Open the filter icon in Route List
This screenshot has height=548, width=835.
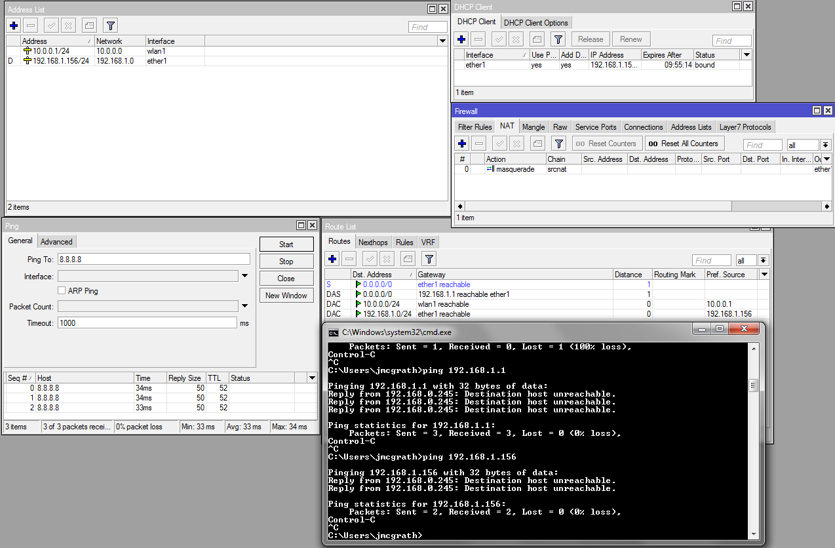coord(428,259)
